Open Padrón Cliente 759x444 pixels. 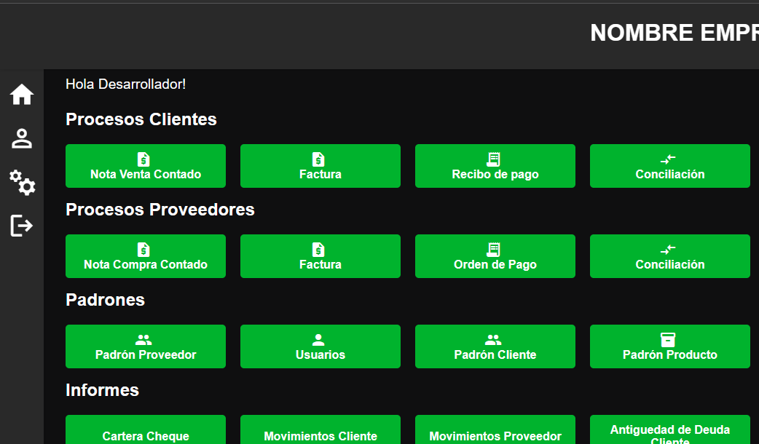click(x=495, y=346)
